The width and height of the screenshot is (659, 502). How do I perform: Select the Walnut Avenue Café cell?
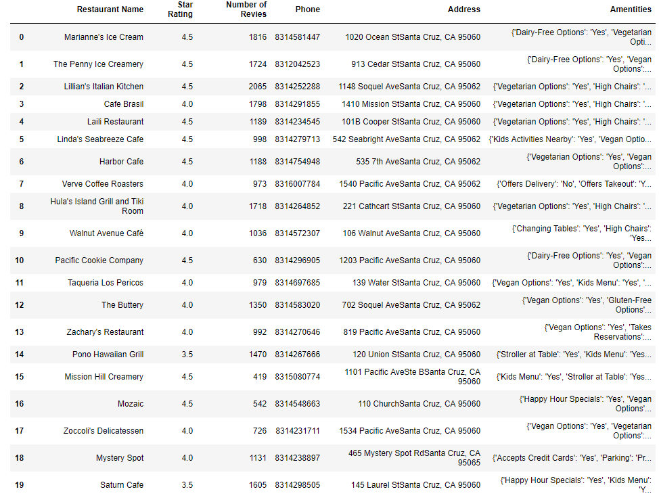pos(106,233)
